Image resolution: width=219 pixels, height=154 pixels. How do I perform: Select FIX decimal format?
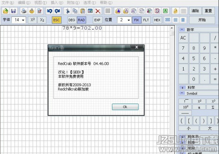click(x=136, y=20)
